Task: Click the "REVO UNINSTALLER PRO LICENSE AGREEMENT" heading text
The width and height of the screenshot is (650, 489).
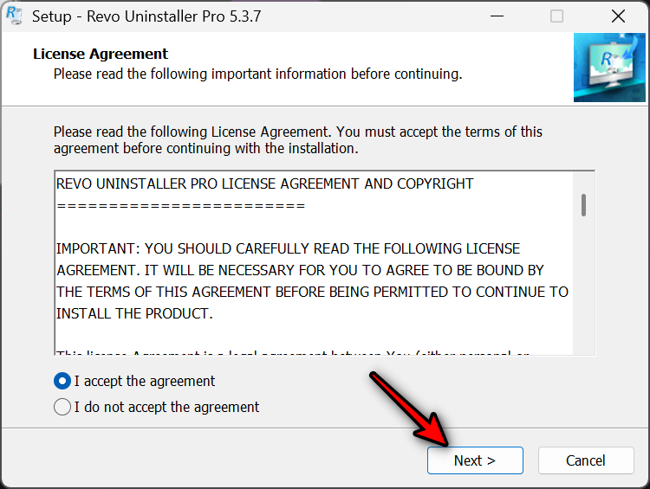Action: click(264, 183)
